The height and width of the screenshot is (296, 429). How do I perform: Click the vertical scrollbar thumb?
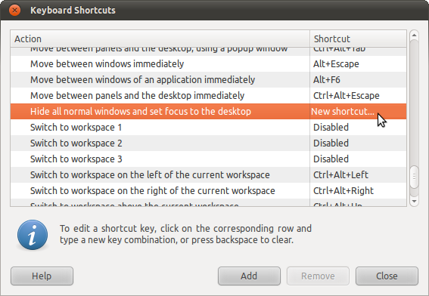pyautogui.click(x=414, y=177)
